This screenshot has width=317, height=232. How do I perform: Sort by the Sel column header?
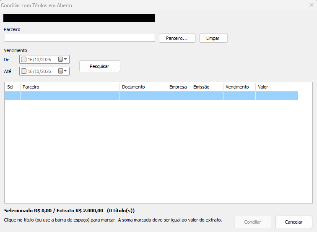13,87
